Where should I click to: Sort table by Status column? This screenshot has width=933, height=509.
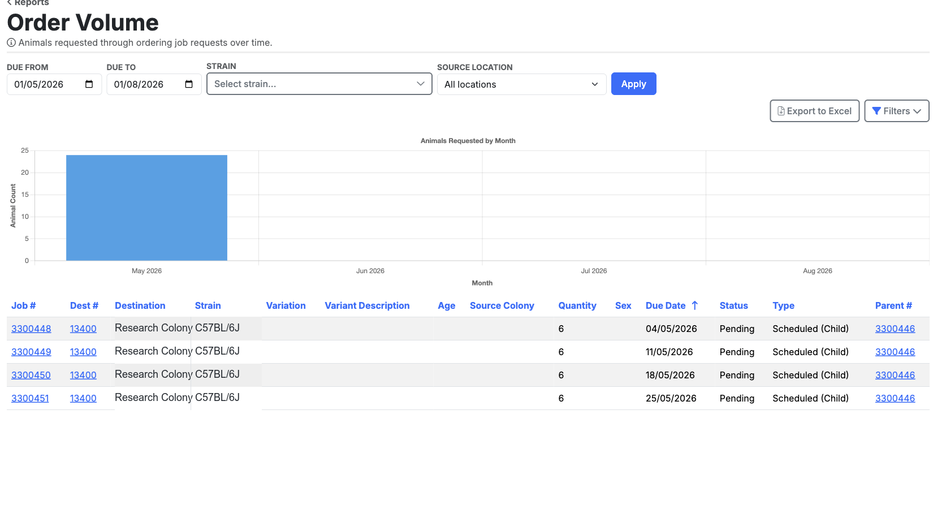[734, 305]
